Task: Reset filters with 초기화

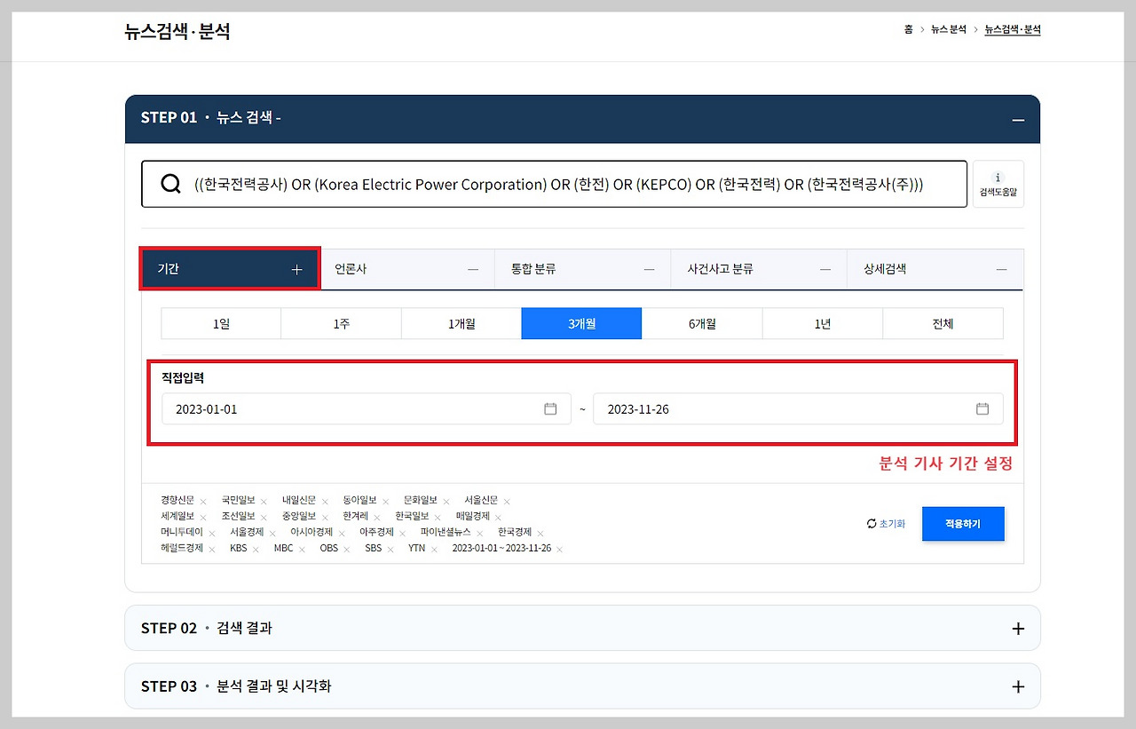Action: tap(887, 524)
